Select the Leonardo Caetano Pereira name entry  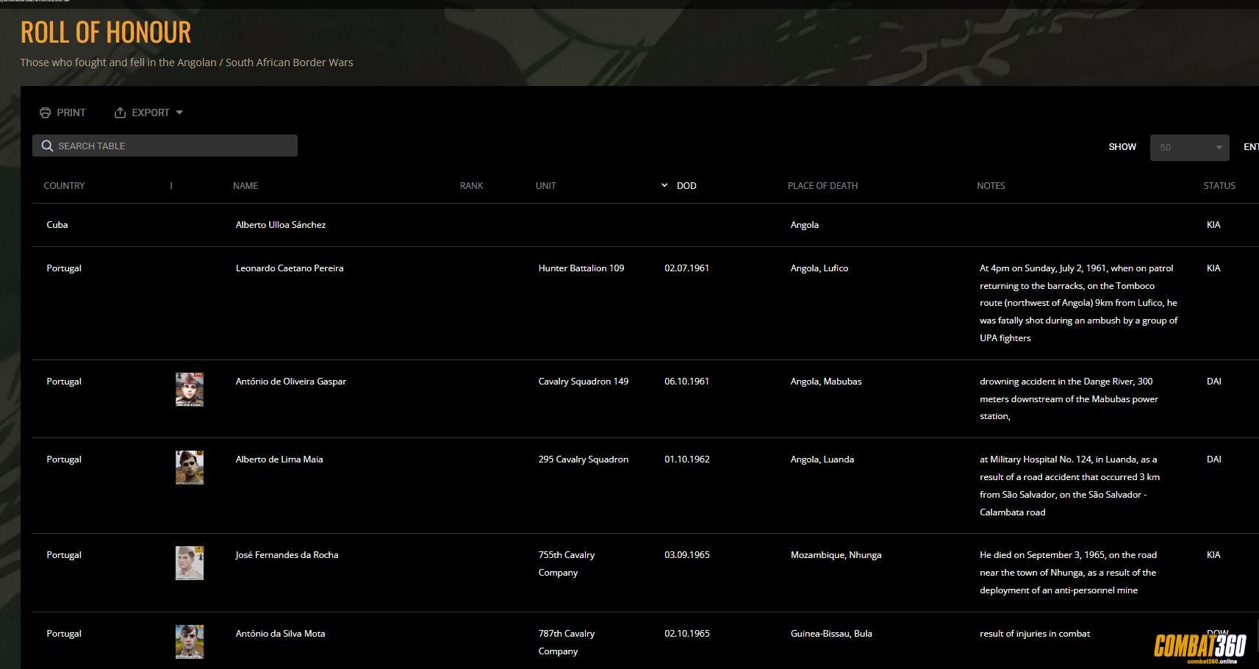(x=290, y=268)
